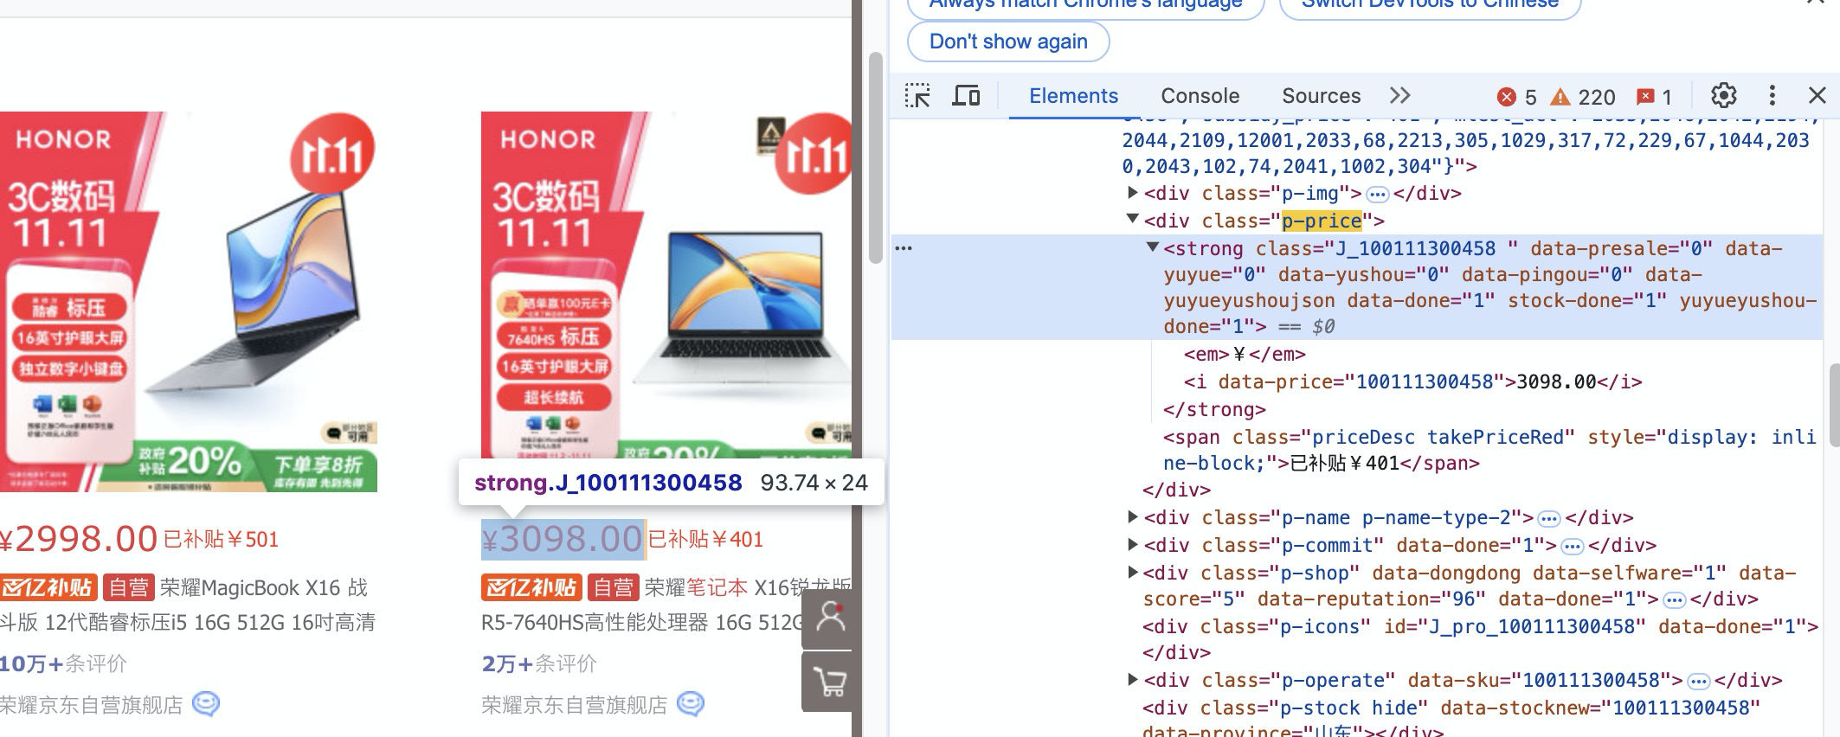1840x737 pixels.
Task: Click the ellipsis beside p-img node
Action: pos(1378,194)
